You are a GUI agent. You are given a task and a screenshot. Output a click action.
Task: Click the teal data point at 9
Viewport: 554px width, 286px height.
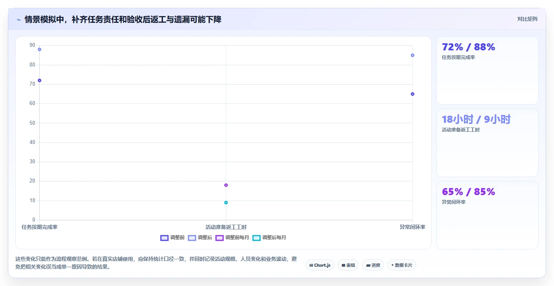[226, 203]
